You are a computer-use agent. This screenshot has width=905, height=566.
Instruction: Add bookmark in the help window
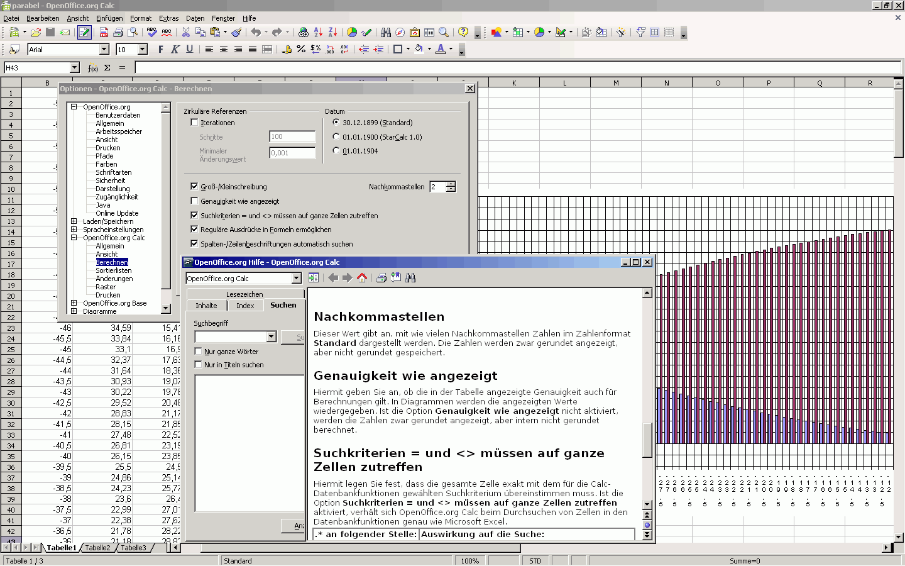tap(396, 278)
